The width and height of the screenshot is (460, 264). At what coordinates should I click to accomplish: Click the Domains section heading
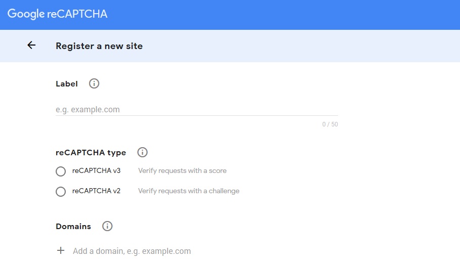(73, 227)
